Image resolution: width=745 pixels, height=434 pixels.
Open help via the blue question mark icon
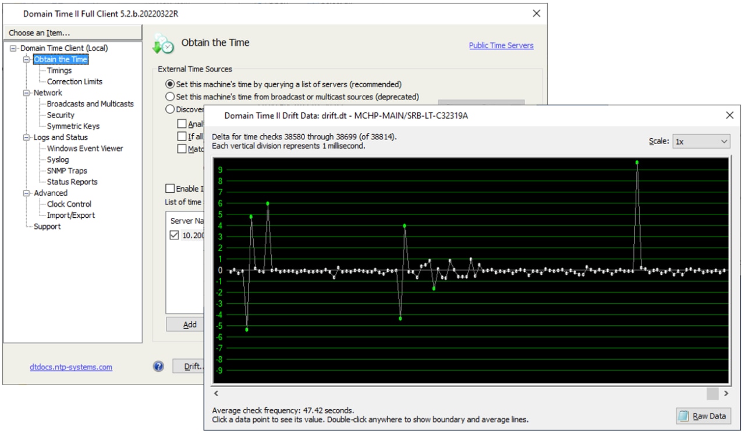[x=158, y=366]
